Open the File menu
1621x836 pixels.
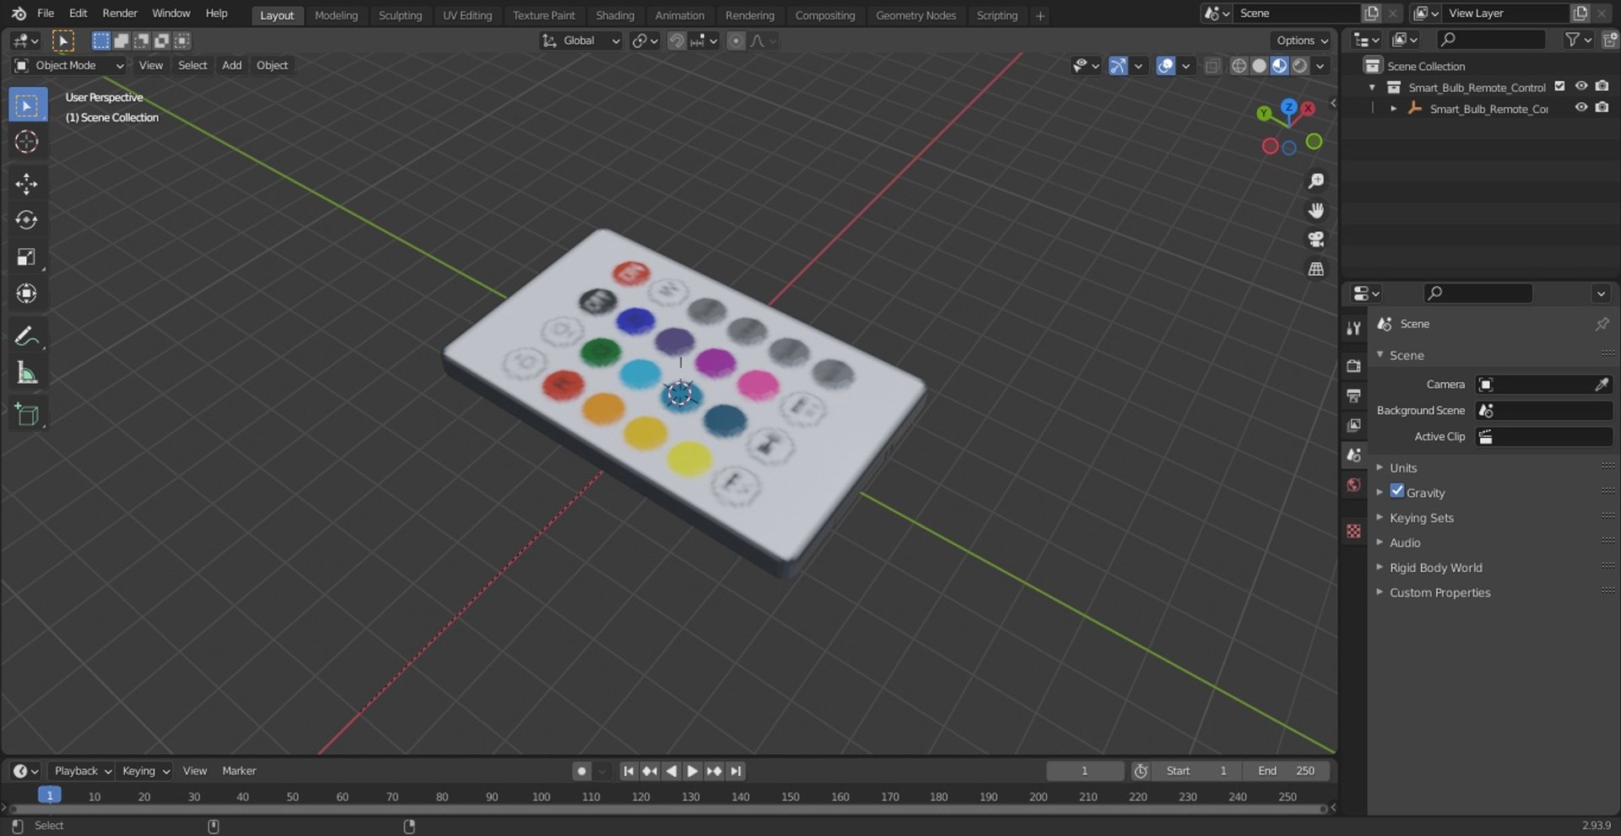46,13
